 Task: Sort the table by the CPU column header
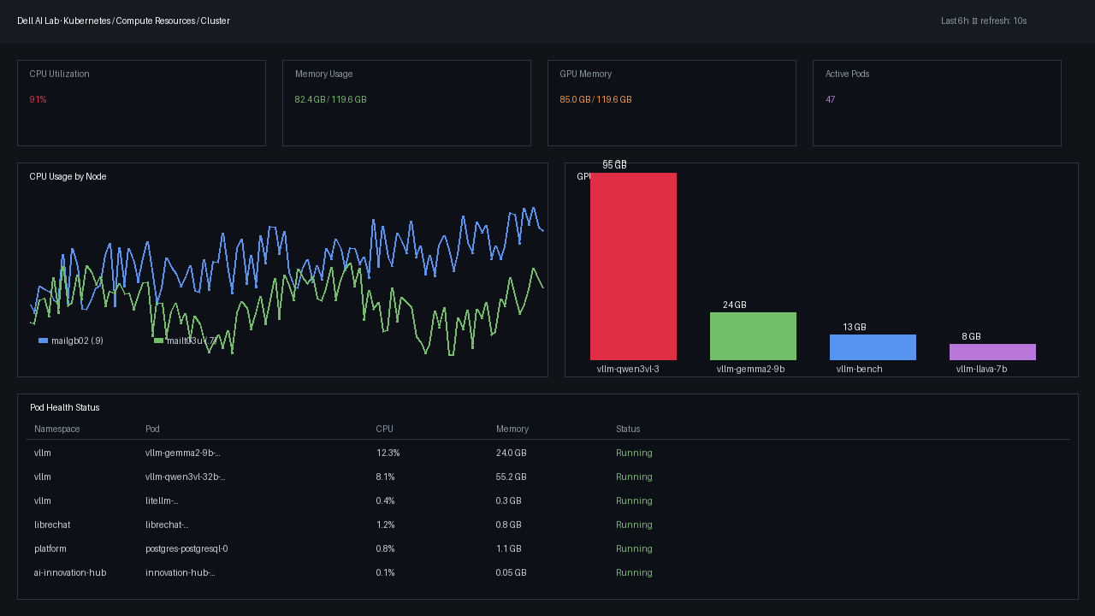385,429
